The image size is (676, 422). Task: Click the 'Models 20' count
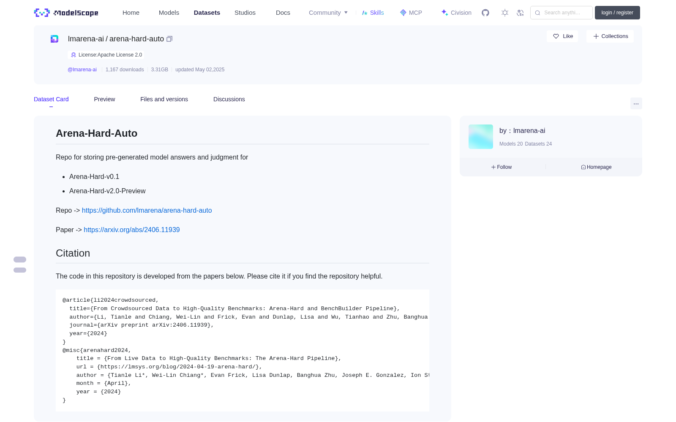click(511, 144)
